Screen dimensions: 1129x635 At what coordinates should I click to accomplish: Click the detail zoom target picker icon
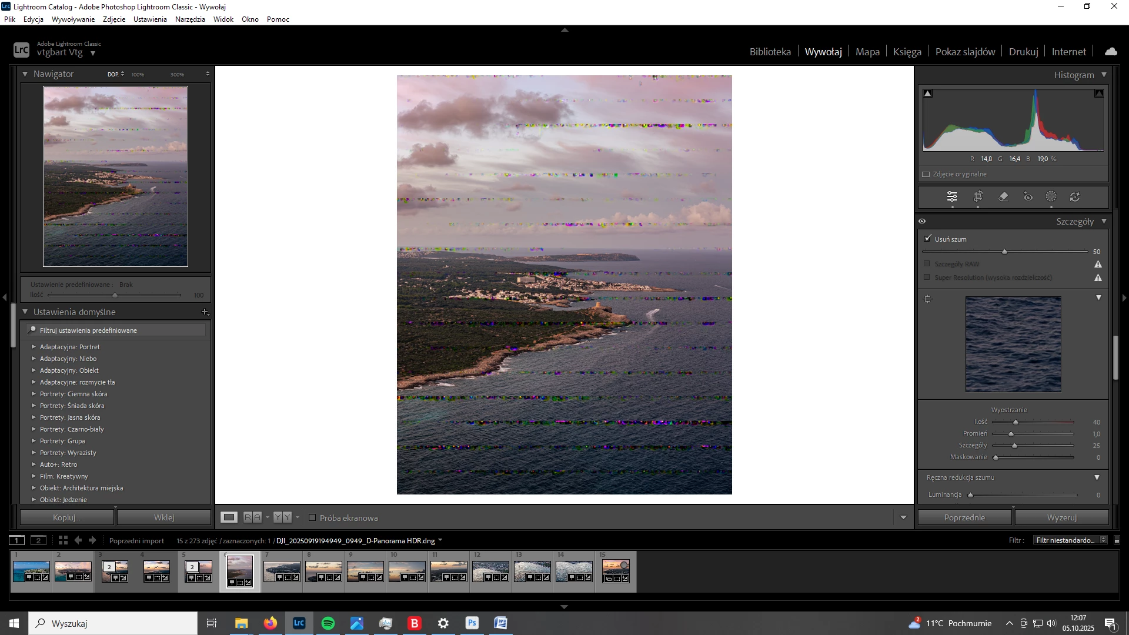[x=928, y=299]
